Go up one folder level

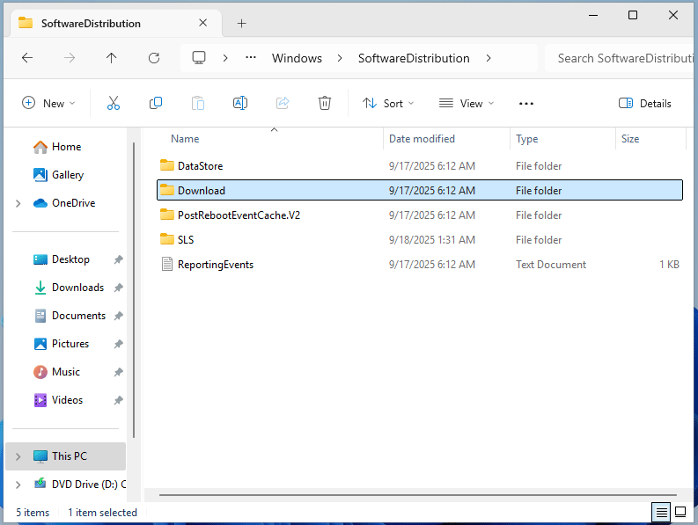tap(111, 58)
